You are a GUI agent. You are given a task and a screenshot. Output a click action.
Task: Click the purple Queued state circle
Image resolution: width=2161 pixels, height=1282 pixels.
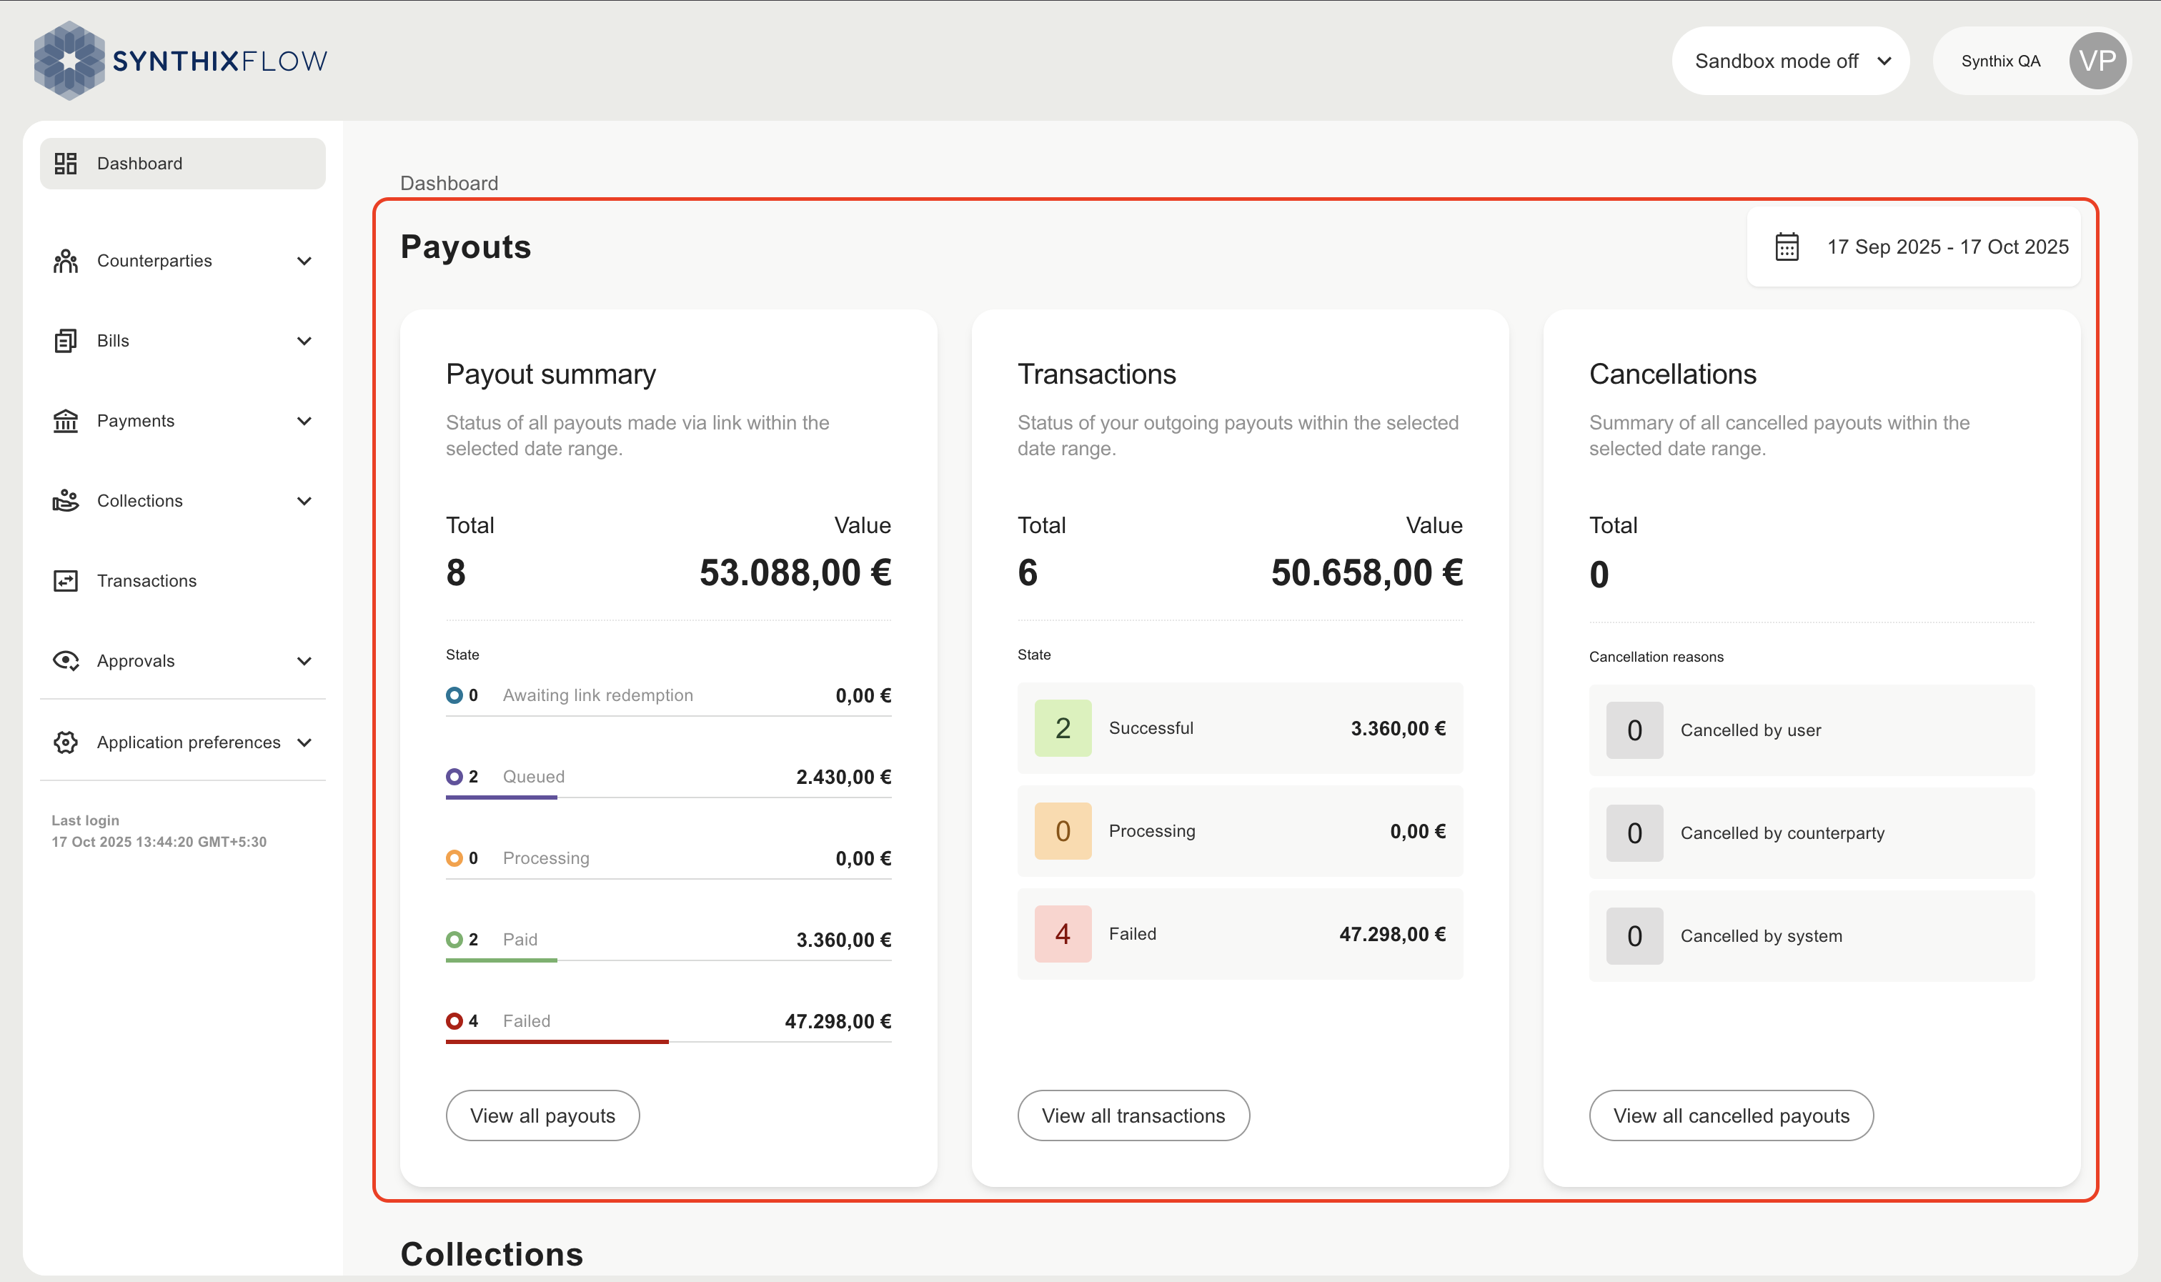pos(454,777)
